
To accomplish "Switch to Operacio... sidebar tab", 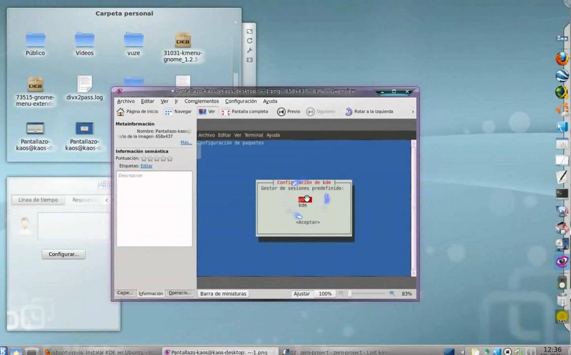I will pyautogui.click(x=179, y=293).
